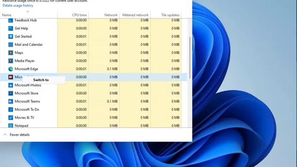297x167 pixels.
Task: Select the Maps app icon
Action: 11,52
